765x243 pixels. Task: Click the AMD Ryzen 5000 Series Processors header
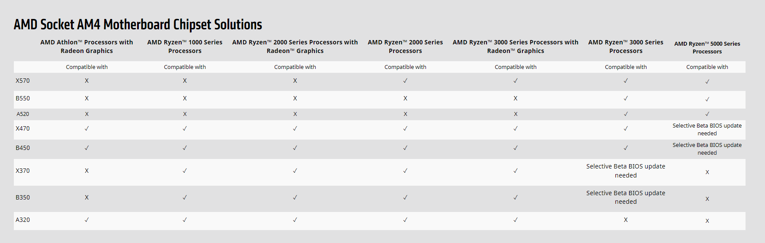tap(707, 47)
